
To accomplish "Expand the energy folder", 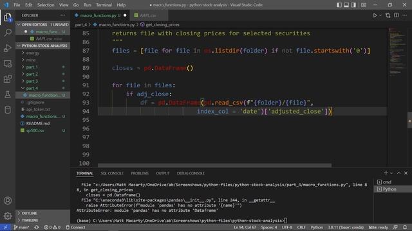I will click(x=43, y=53).
